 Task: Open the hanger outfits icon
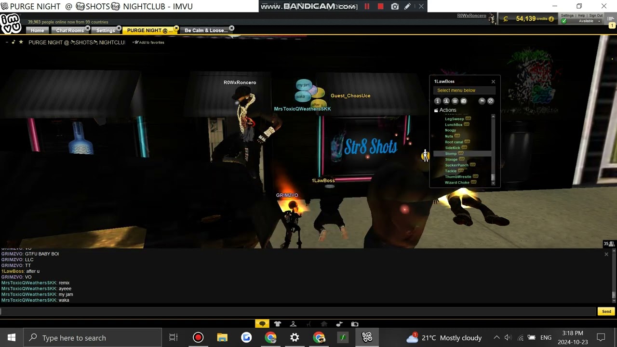point(293,324)
